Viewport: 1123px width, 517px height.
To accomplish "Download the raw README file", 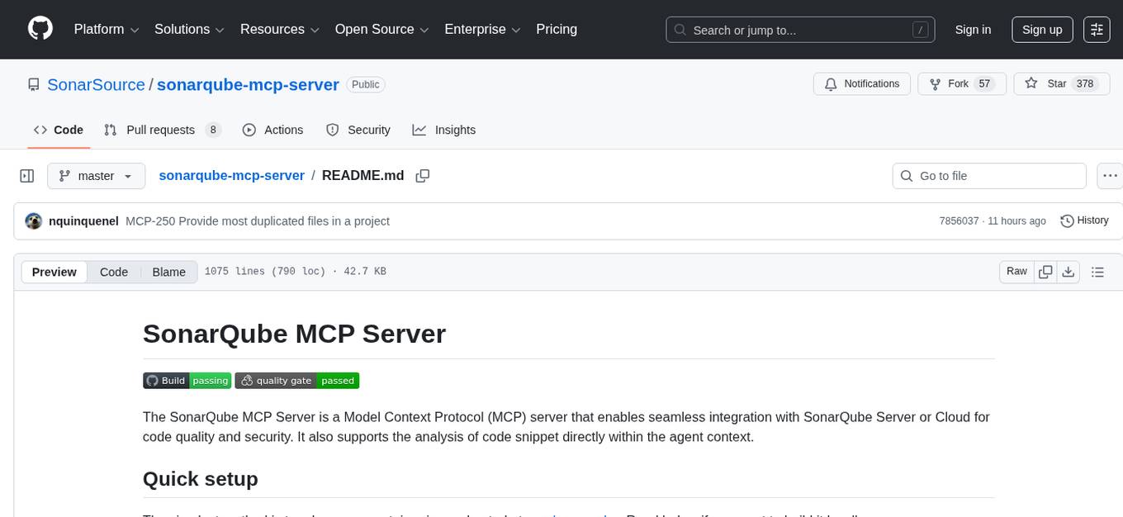I will pyautogui.click(x=1069, y=271).
